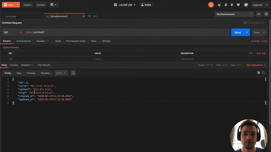This screenshot has height=152, width=271.
Task: Open the Save Response dropdown
Action: click(x=256, y=65)
